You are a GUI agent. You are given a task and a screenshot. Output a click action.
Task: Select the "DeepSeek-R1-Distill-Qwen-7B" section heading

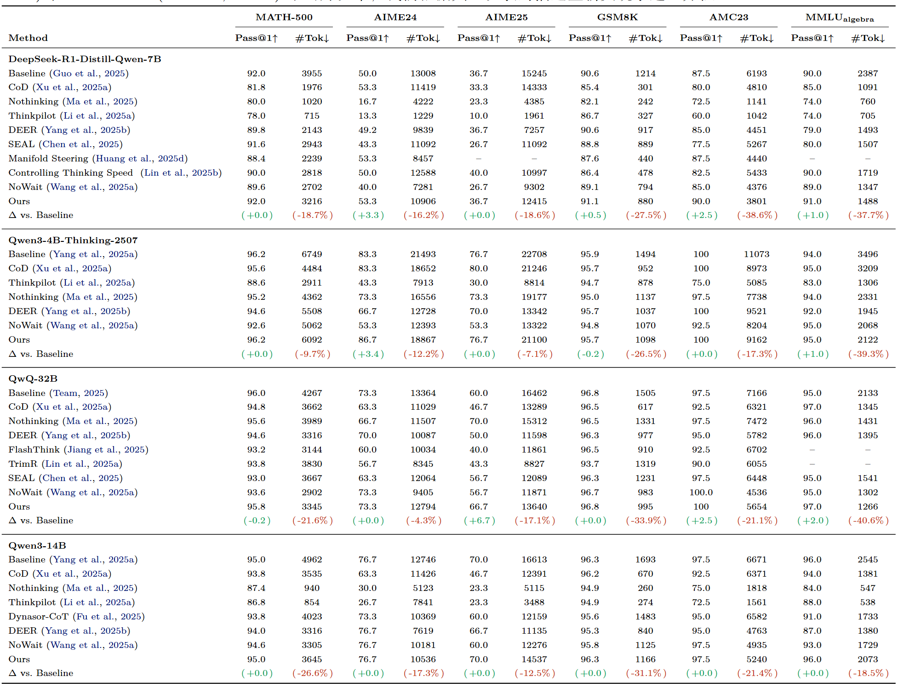pos(85,59)
